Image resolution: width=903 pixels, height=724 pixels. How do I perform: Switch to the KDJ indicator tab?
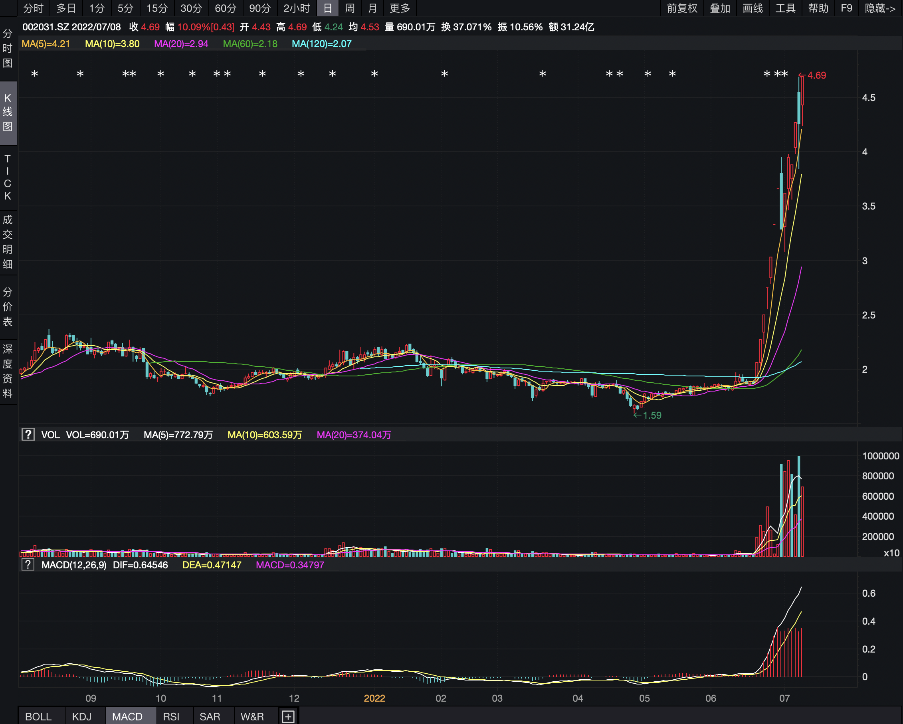click(x=82, y=716)
